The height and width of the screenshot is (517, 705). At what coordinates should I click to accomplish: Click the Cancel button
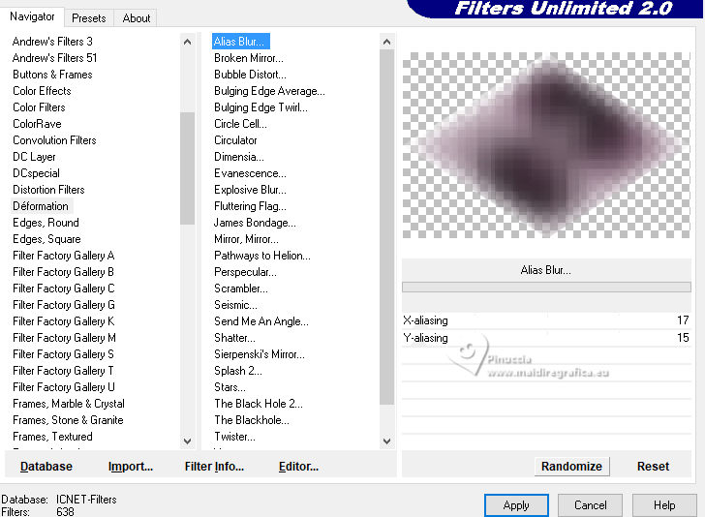(591, 505)
